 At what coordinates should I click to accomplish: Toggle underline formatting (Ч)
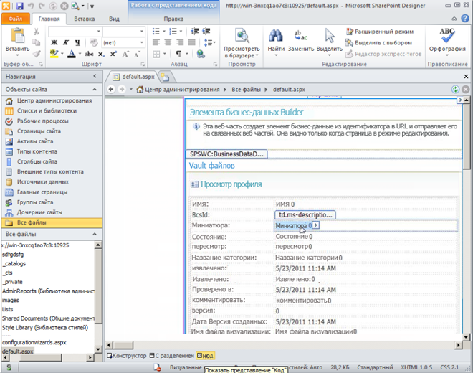point(77,42)
